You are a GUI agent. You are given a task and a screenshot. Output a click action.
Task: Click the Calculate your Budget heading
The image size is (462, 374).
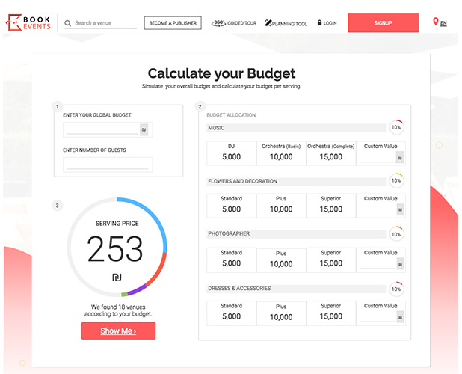point(221,74)
